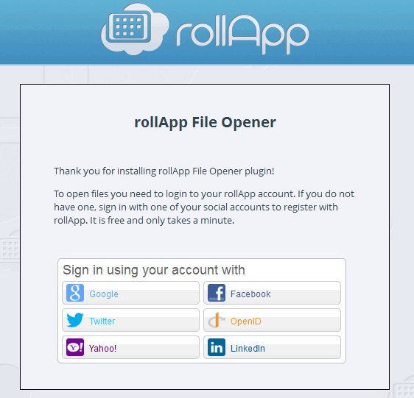Click the Facebook 'f' logo icon
414x398 pixels.
(217, 293)
